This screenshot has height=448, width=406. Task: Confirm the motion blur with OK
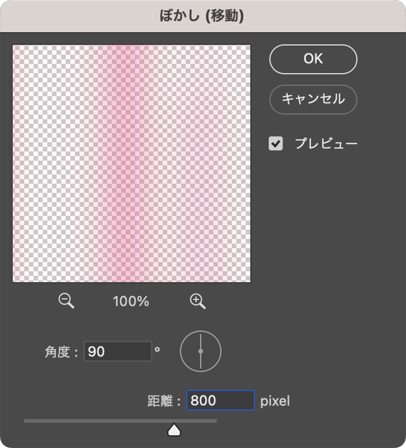pyautogui.click(x=313, y=59)
